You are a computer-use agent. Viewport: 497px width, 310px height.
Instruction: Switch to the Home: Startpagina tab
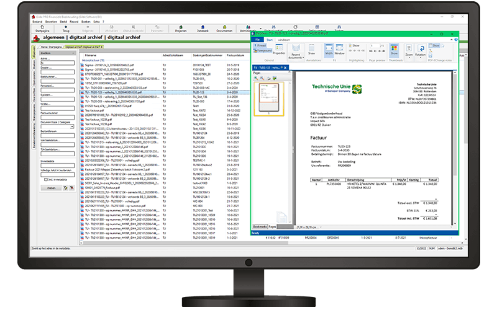click(x=52, y=47)
